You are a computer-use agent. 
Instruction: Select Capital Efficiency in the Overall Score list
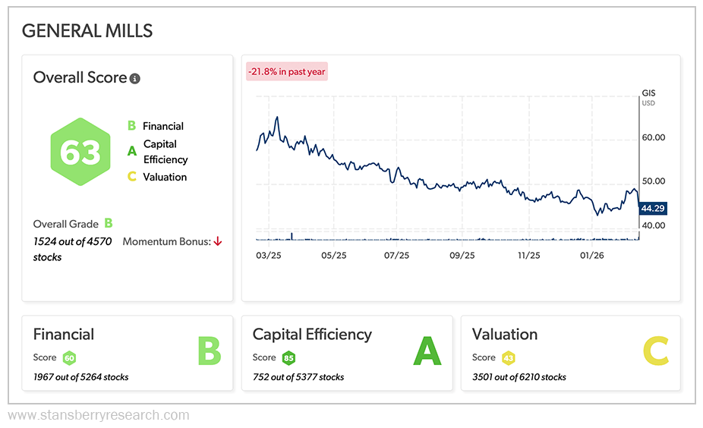pyautogui.click(x=165, y=151)
